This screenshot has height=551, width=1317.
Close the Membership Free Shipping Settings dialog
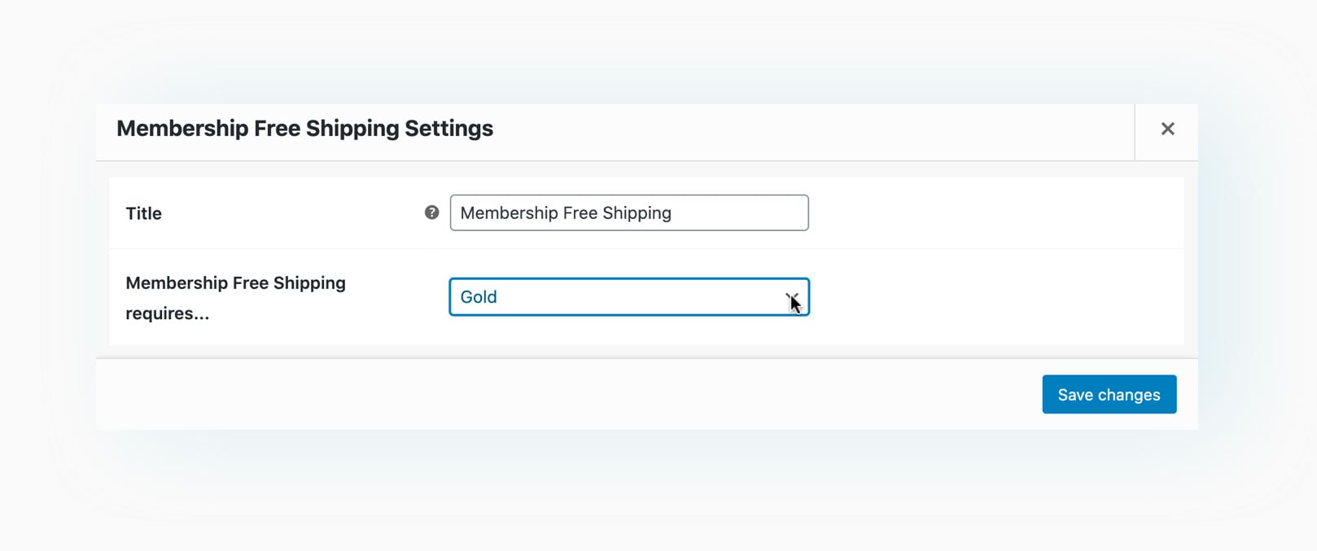1167,129
